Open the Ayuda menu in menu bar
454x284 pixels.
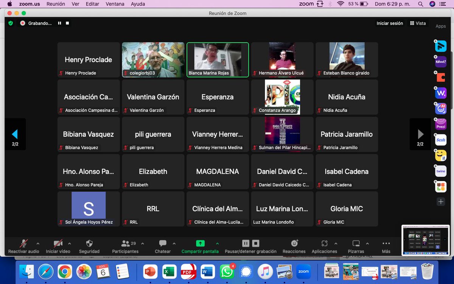pos(138,4)
